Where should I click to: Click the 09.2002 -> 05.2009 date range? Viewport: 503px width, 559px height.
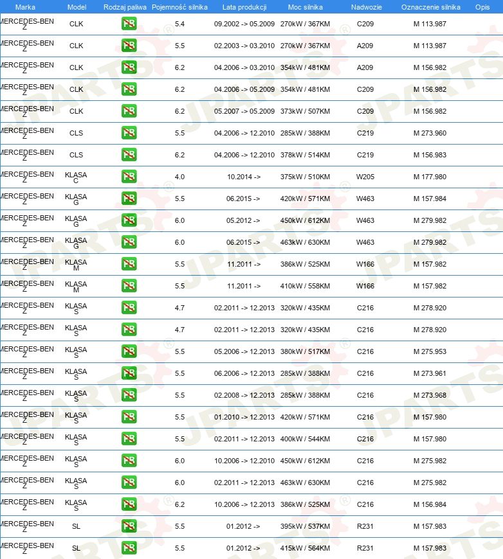point(244,24)
